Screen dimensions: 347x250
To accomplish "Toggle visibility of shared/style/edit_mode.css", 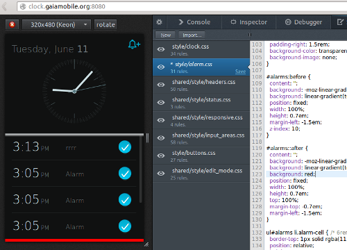I will 161,174.
